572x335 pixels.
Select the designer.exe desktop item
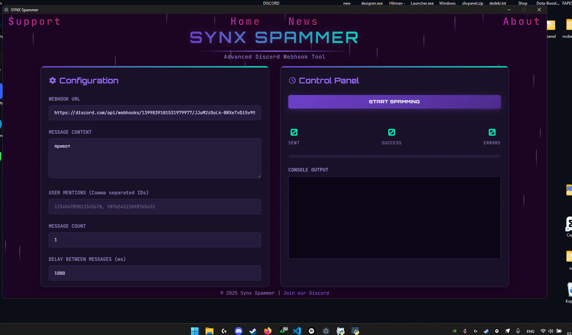[x=372, y=3]
